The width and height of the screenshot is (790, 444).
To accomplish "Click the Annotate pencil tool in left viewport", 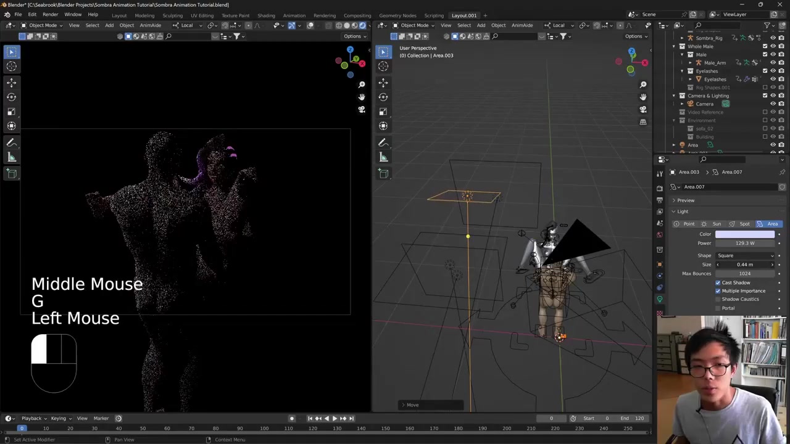I will 12,142.
